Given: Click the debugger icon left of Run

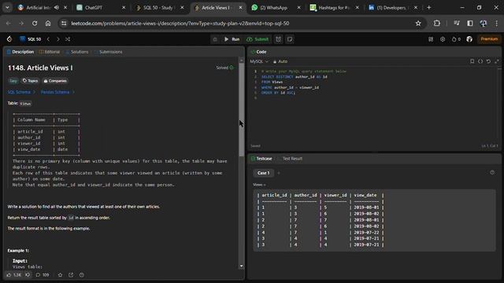Looking at the screenshot, I should point(215,39).
